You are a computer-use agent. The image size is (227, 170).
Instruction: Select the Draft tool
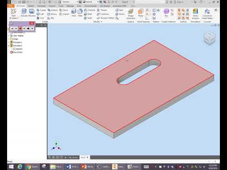pyautogui.click(x=88, y=18)
